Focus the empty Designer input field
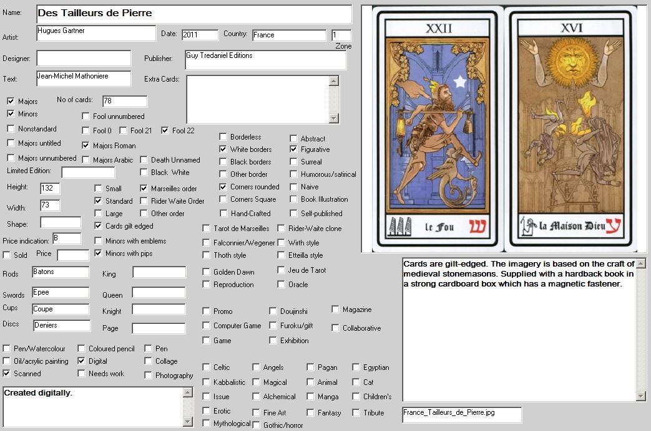This screenshot has width=651, height=431. (84, 58)
